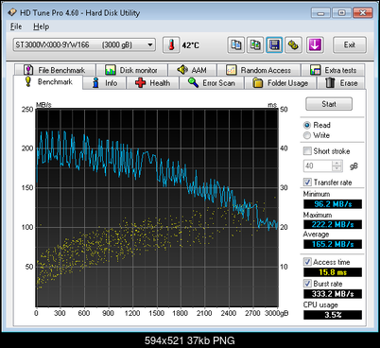Click the Maximum 222.2 MB/s value
The image size is (380, 348).
pyautogui.click(x=333, y=224)
